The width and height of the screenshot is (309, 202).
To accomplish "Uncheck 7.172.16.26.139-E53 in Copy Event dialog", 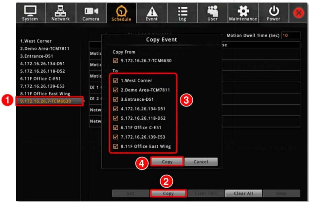I will [115, 137].
